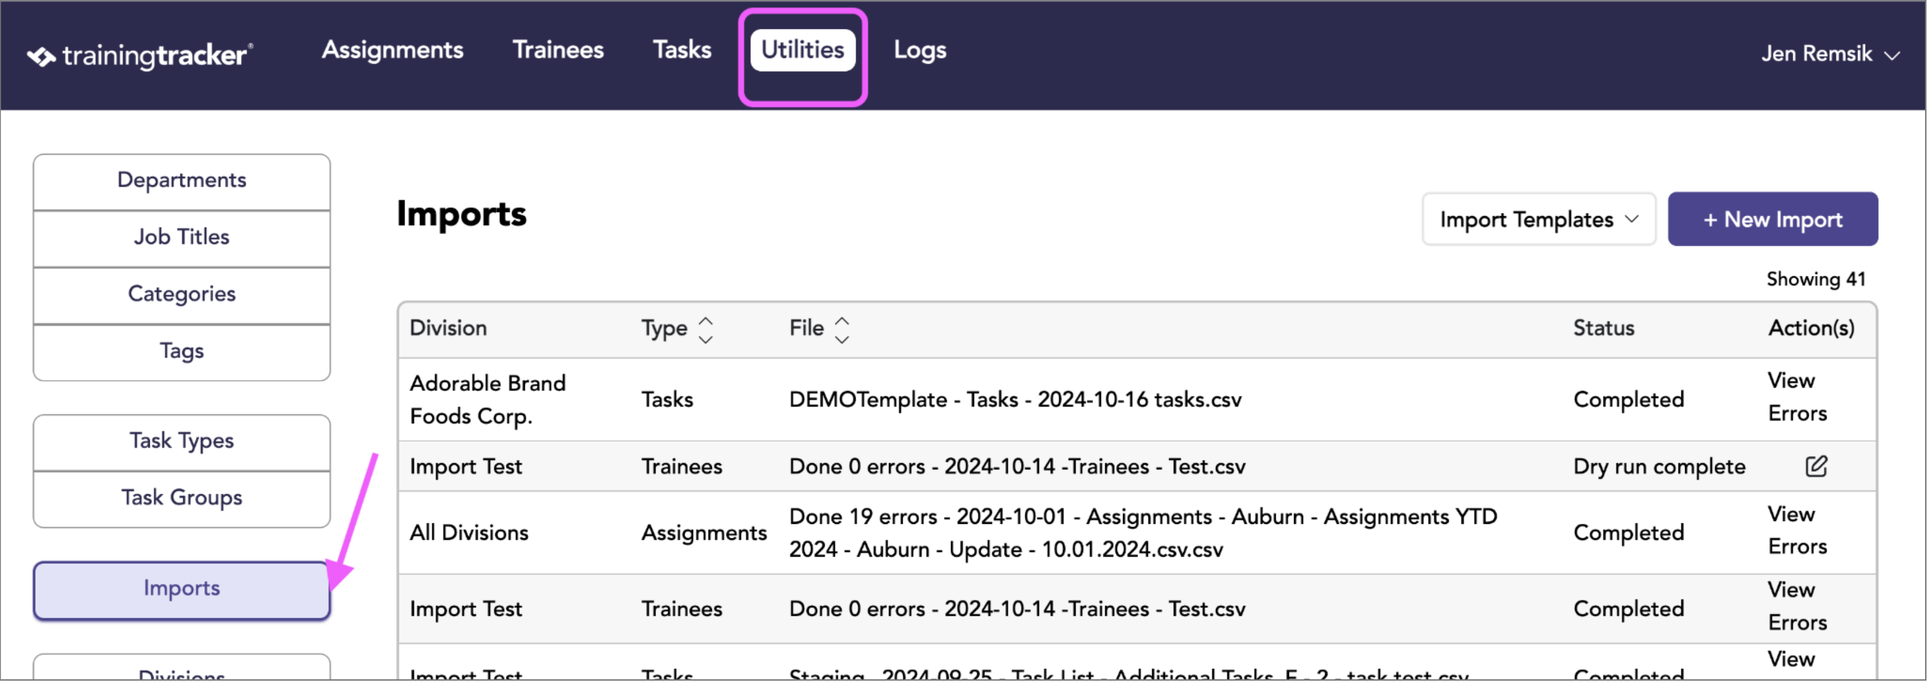Click Adorable Brand Foods Corp. division cell
Image resolution: width=1929 pixels, height=684 pixels.
pyautogui.click(x=488, y=400)
